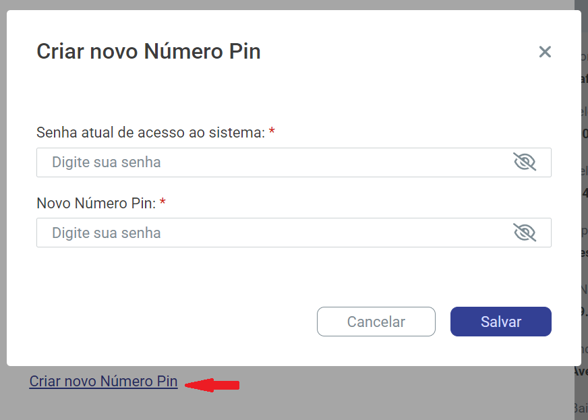Focus the Senha atual password input
588x420 pixels.
pos(270,162)
